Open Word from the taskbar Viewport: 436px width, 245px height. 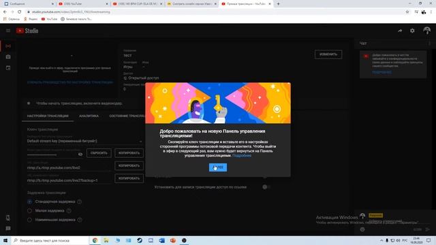[x=162, y=240]
